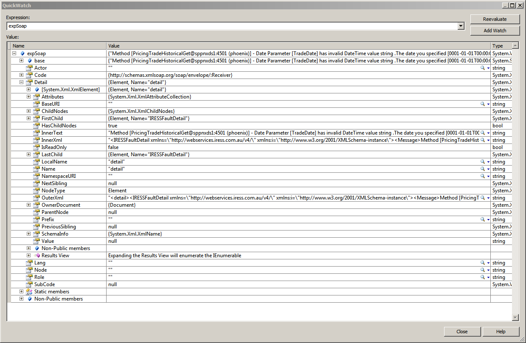This screenshot has height=343, width=526.
Task: Open magnifier visualizer on Role row
Action: [x=482, y=277]
